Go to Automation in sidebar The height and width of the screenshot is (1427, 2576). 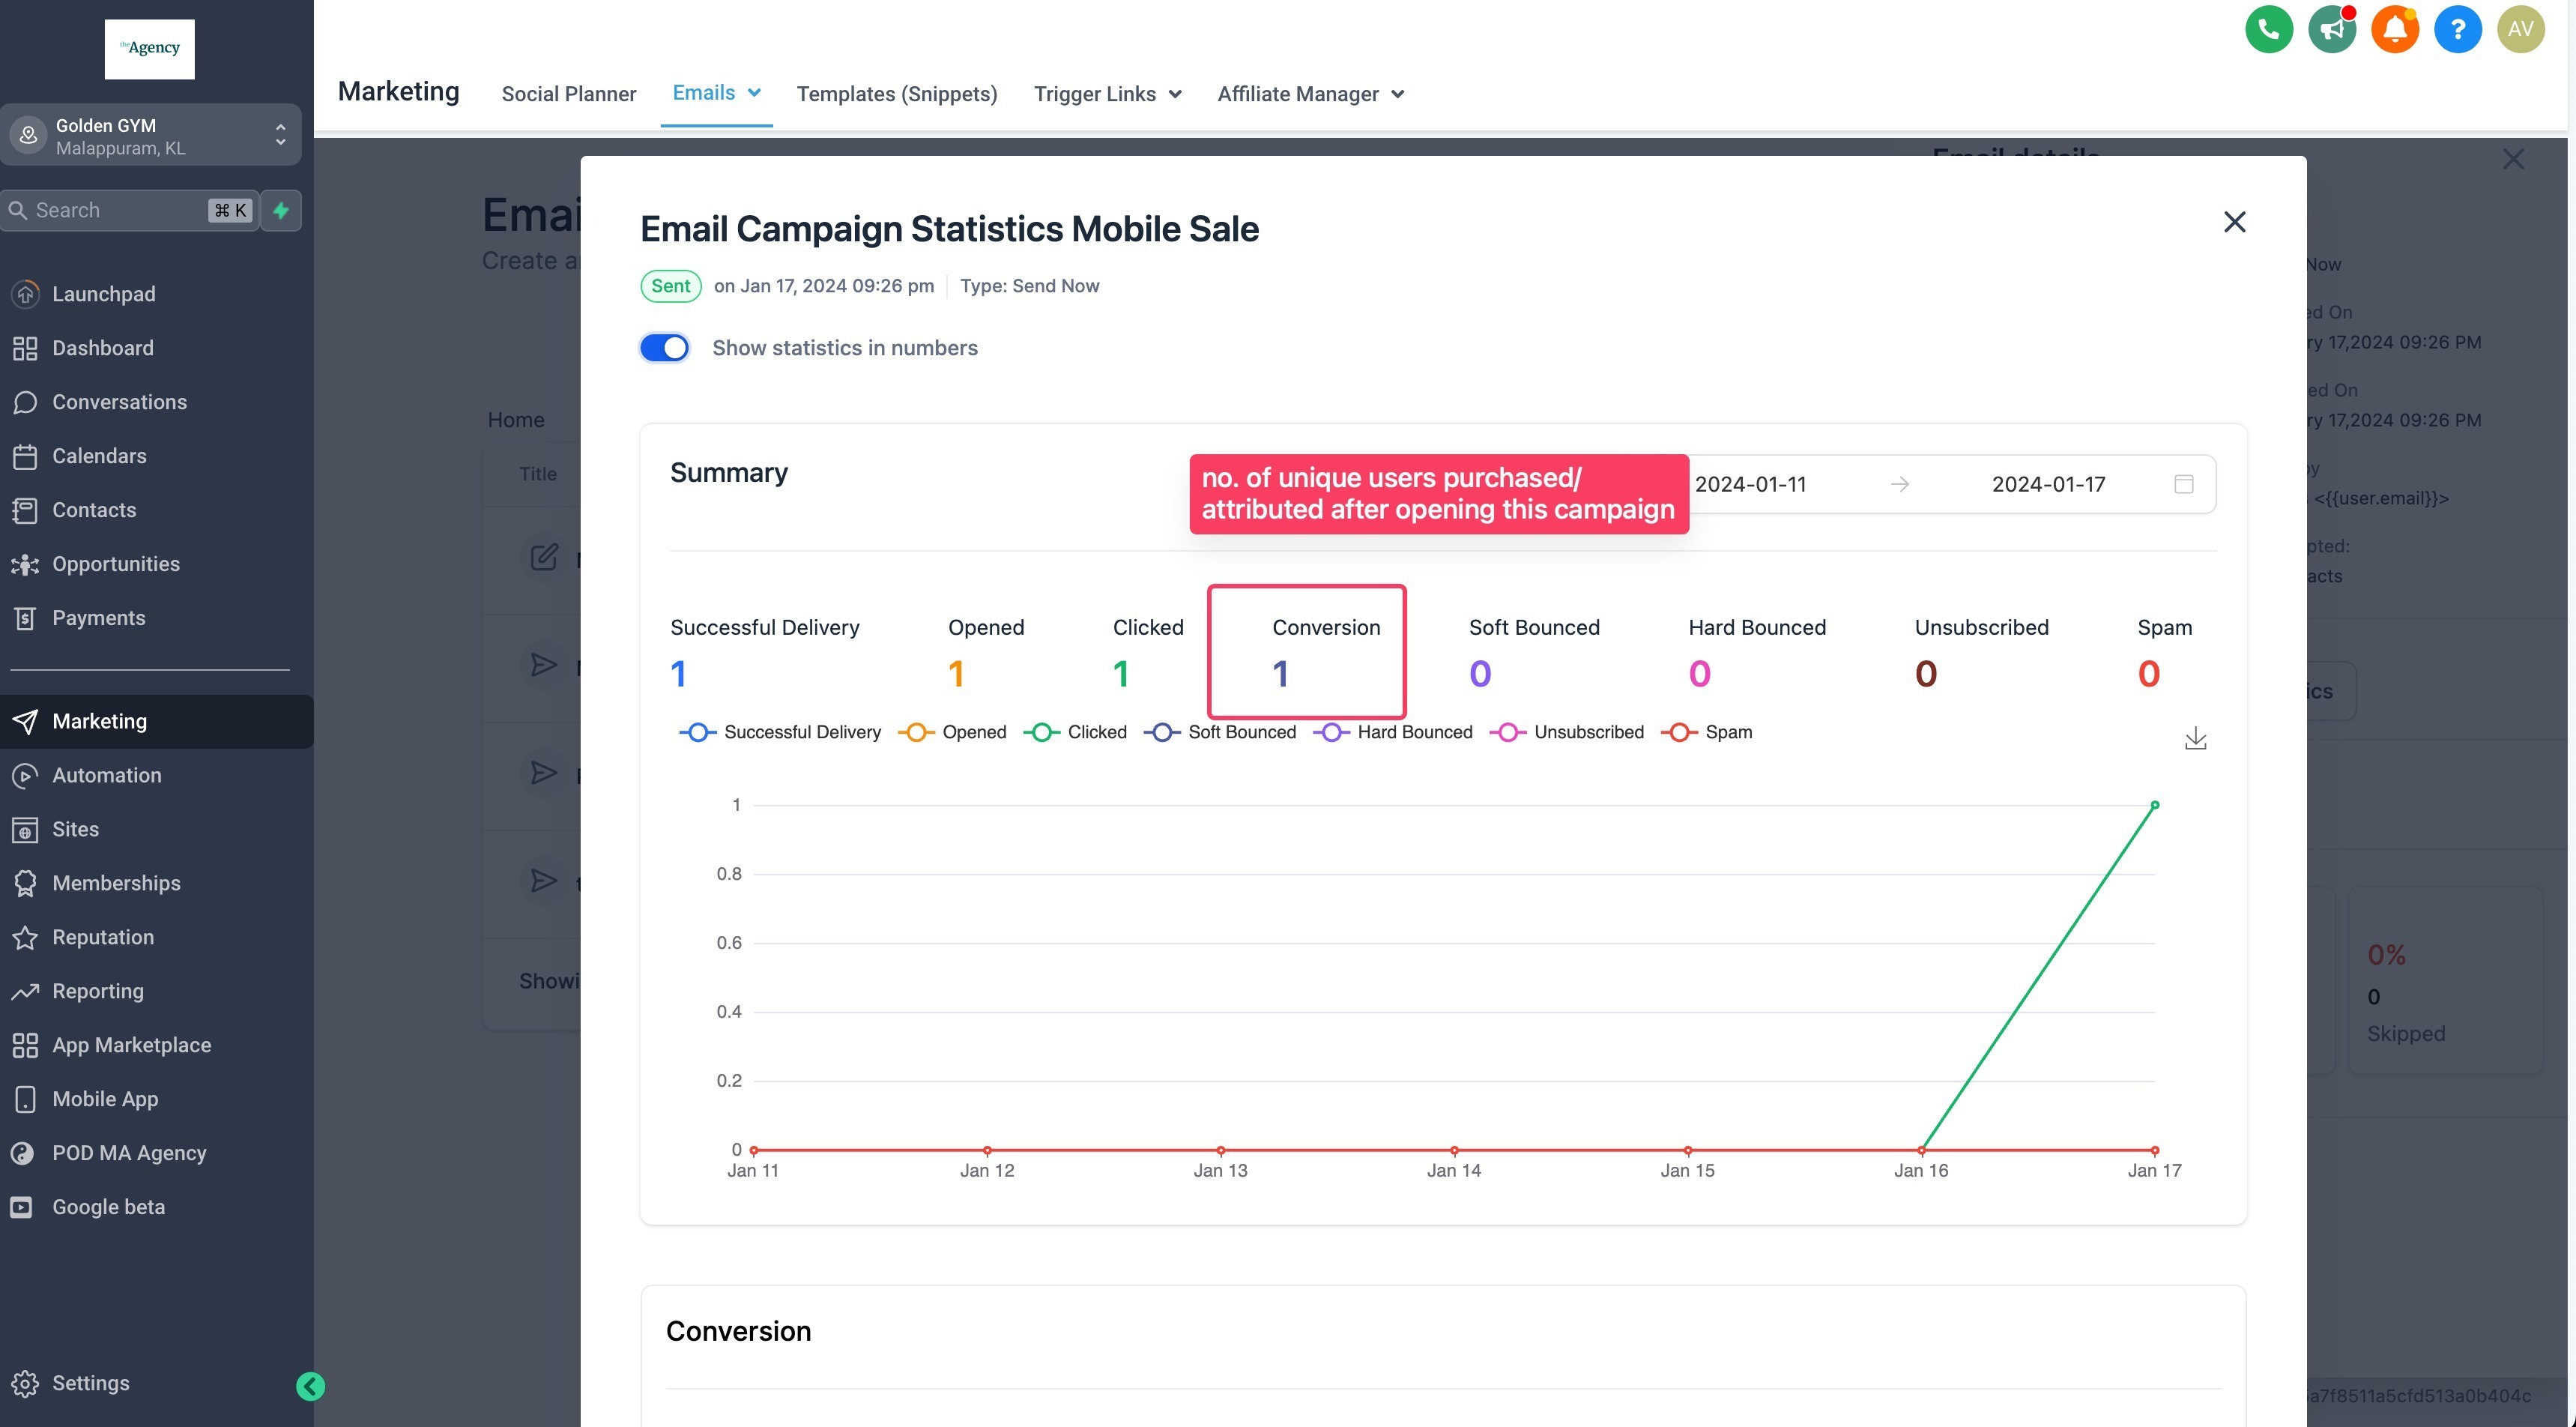(x=106, y=775)
